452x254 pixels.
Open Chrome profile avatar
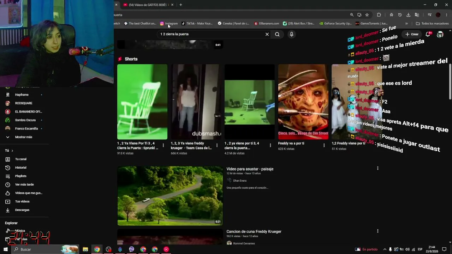[438, 15]
